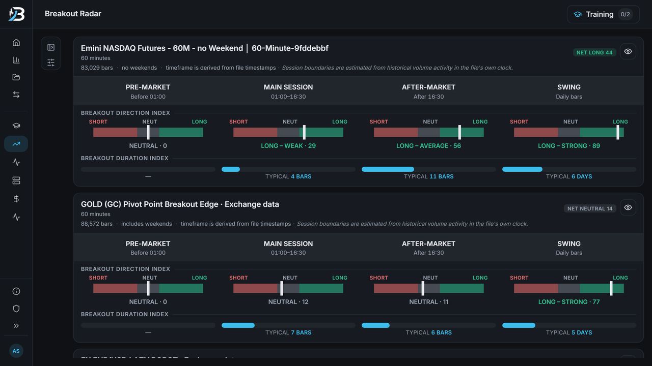This screenshot has width=652, height=366.
Task: Open the graduation cap sidebar icon
Action: (x=16, y=126)
